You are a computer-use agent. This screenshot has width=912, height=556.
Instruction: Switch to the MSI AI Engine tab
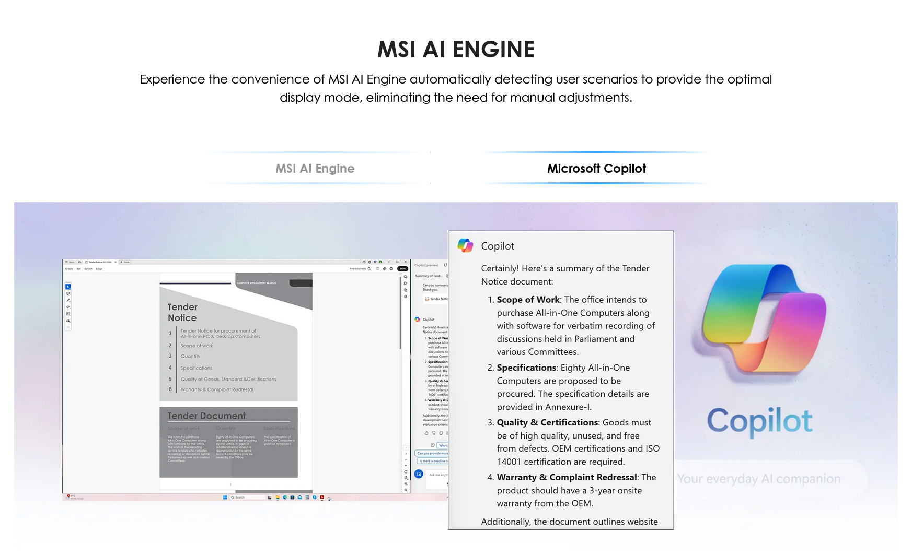[315, 169]
